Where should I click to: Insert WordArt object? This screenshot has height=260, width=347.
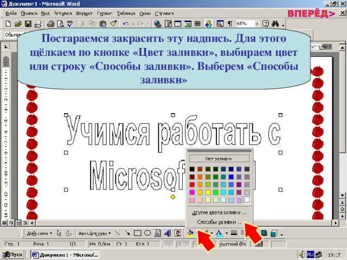point(168,233)
